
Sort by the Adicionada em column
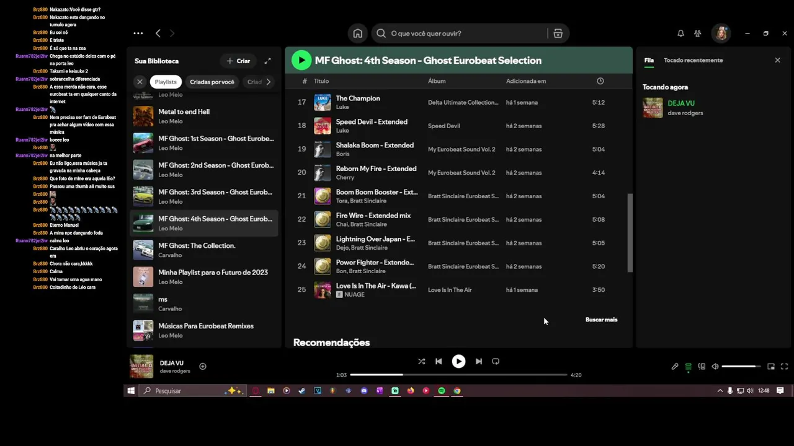(x=526, y=81)
